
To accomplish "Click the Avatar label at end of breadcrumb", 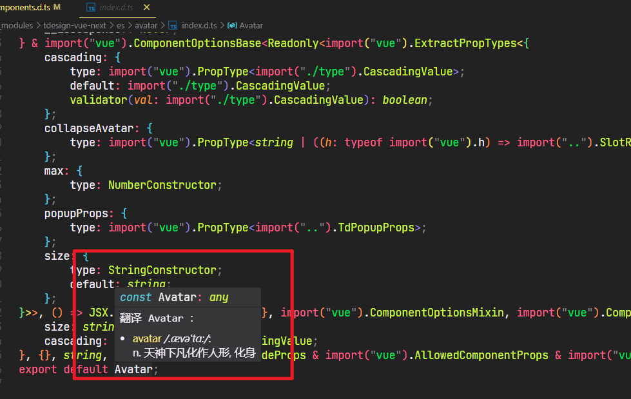I will (253, 26).
